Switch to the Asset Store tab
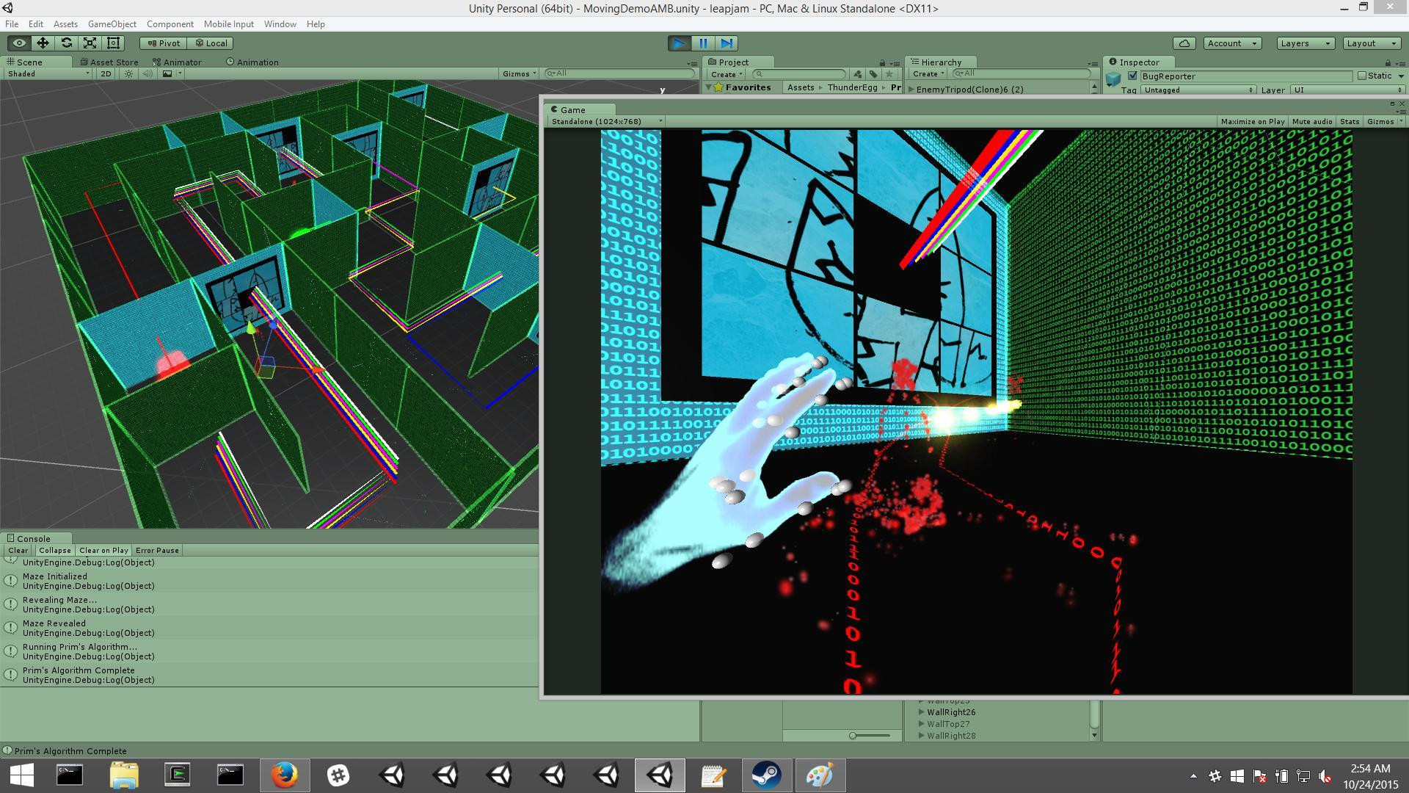This screenshot has width=1409, height=793. click(x=110, y=62)
